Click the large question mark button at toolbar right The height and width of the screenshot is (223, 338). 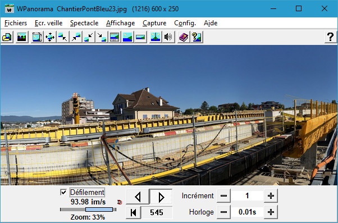(x=330, y=37)
